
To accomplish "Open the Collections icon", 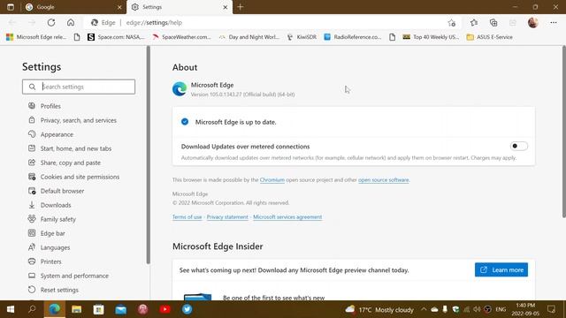I will (x=493, y=23).
